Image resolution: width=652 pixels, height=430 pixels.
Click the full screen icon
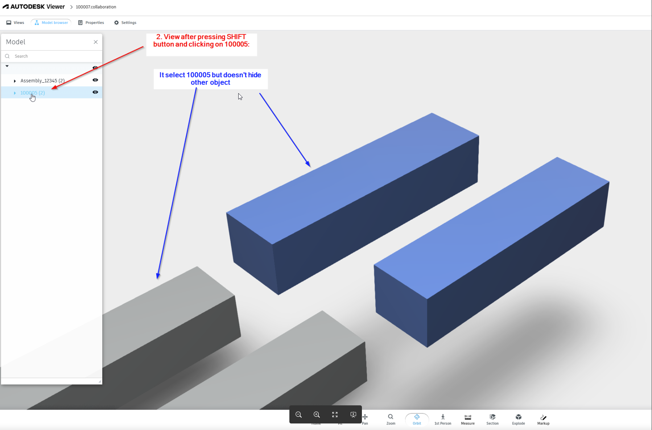pos(335,414)
